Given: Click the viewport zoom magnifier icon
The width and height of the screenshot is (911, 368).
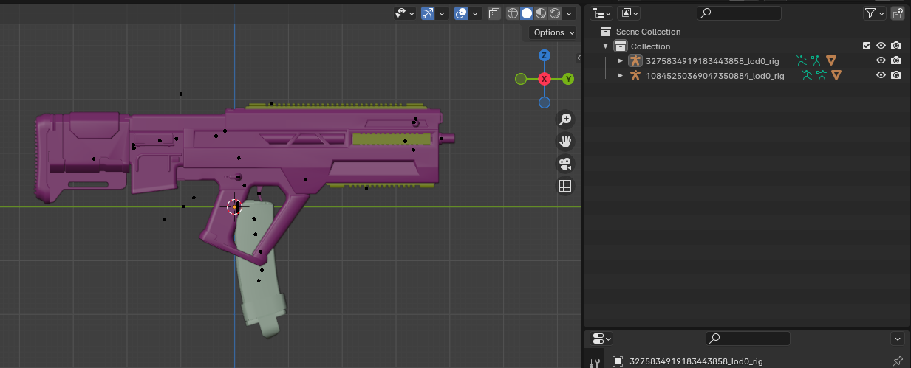Looking at the screenshot, I should pyautogui.click(x=565, y=119).
